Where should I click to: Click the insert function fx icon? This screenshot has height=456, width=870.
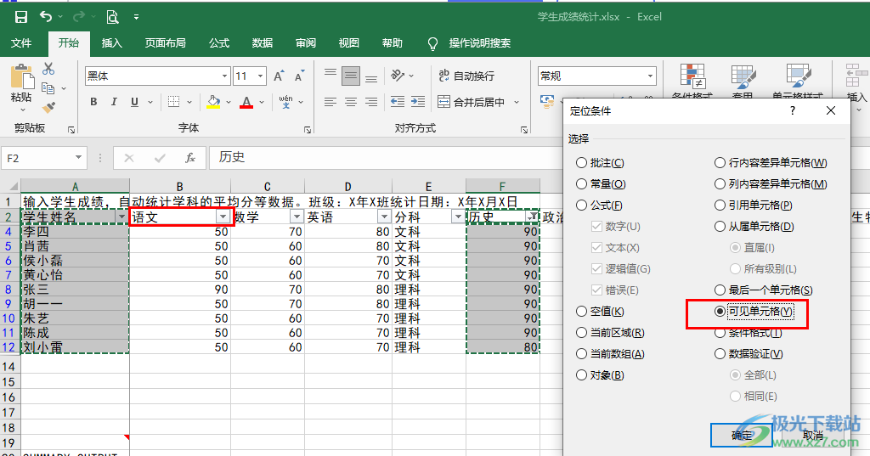(189, 158)
